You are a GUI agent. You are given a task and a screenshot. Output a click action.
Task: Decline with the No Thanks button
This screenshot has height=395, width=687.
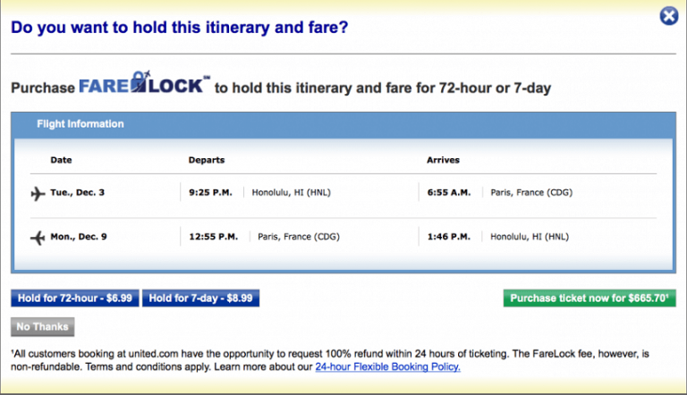(43, 327)
